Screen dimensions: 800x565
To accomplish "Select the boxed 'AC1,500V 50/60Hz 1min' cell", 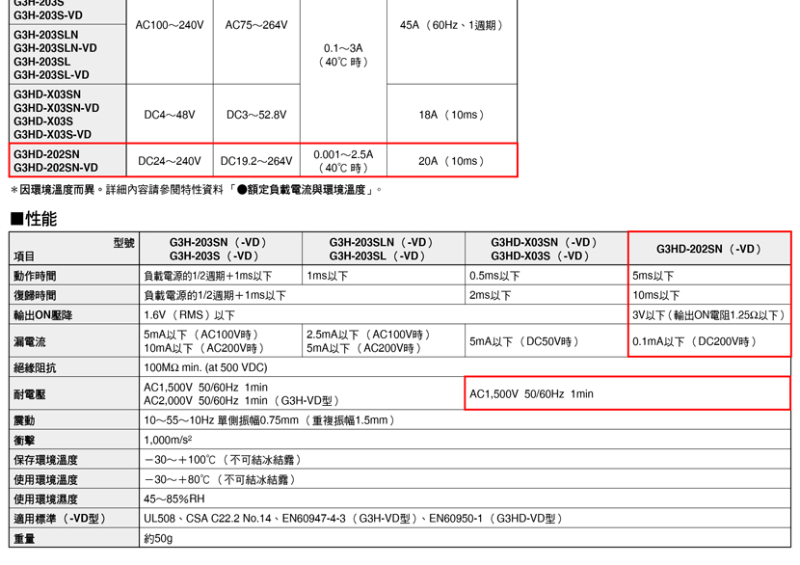I will coord(627,393).
